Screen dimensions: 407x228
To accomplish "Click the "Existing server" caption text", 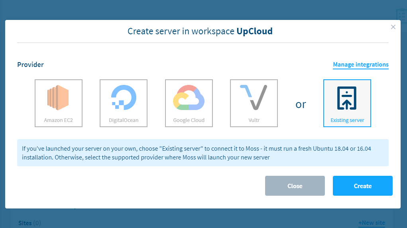I will (x=347, y=120).
